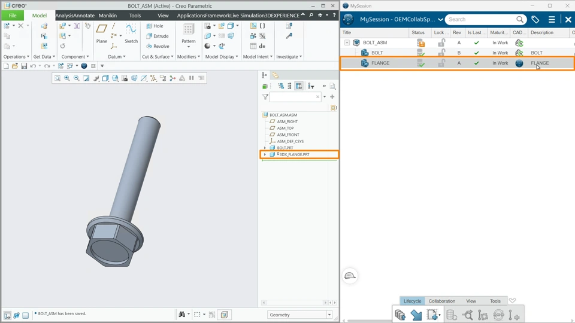575x323 pixels.
Task: Open the Sketch tool
Action: coord(131,33)
